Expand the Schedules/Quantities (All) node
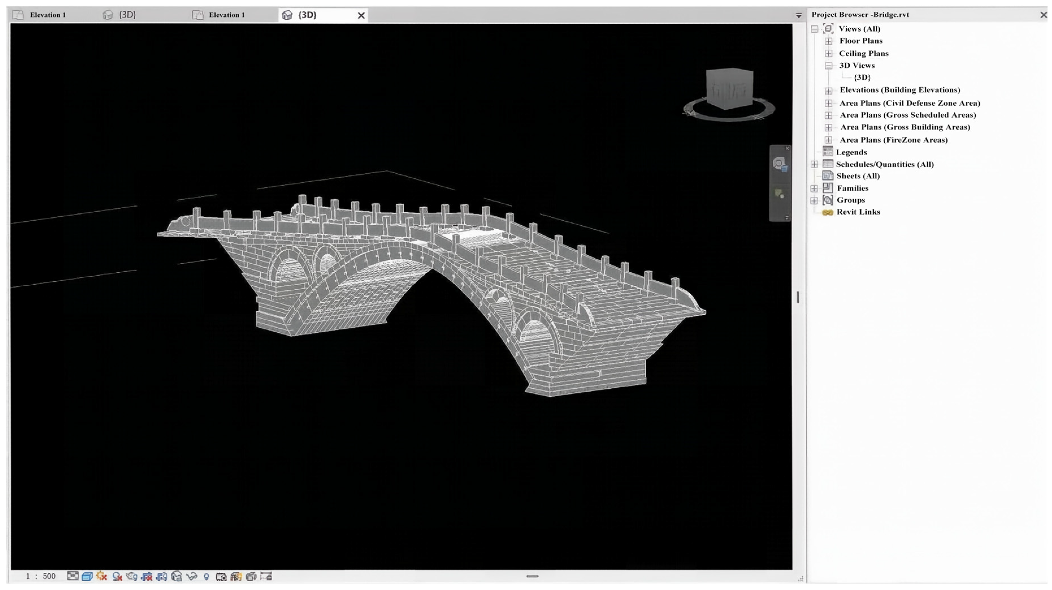Screen dimensions: 1052x590 (x=814, y=164)
